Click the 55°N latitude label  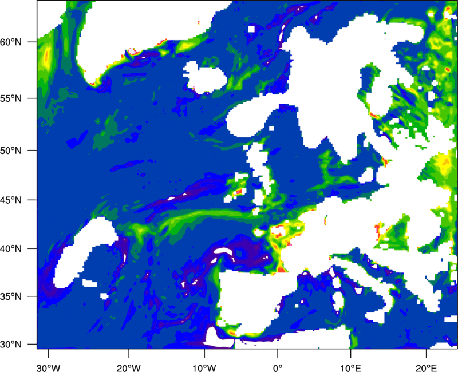pyautogui.click(x=11, y=98)
